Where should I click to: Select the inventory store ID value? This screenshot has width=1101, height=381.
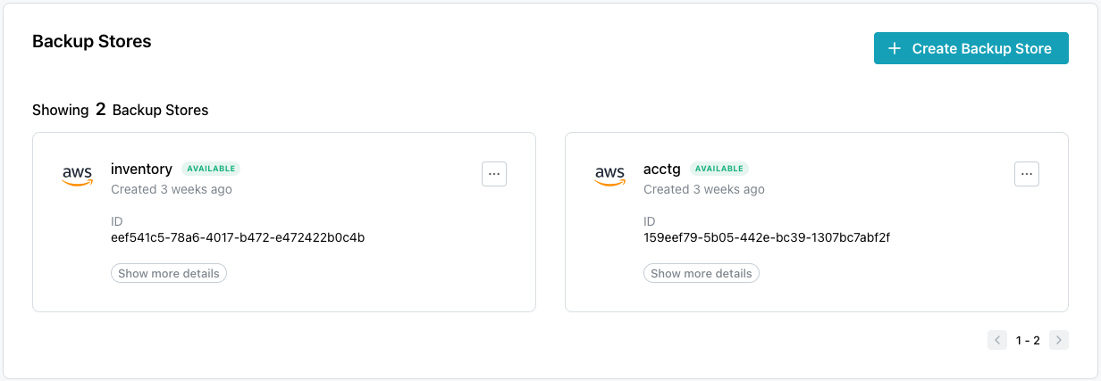coord(238,237)
